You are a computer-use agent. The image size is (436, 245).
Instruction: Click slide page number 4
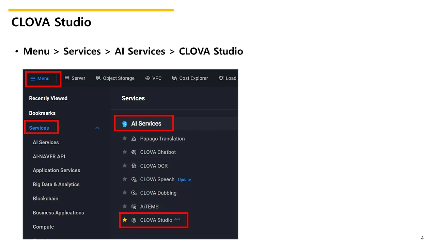422,238
